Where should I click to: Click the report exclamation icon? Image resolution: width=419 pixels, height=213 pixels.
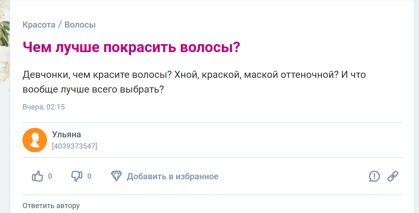coord(374,176)
